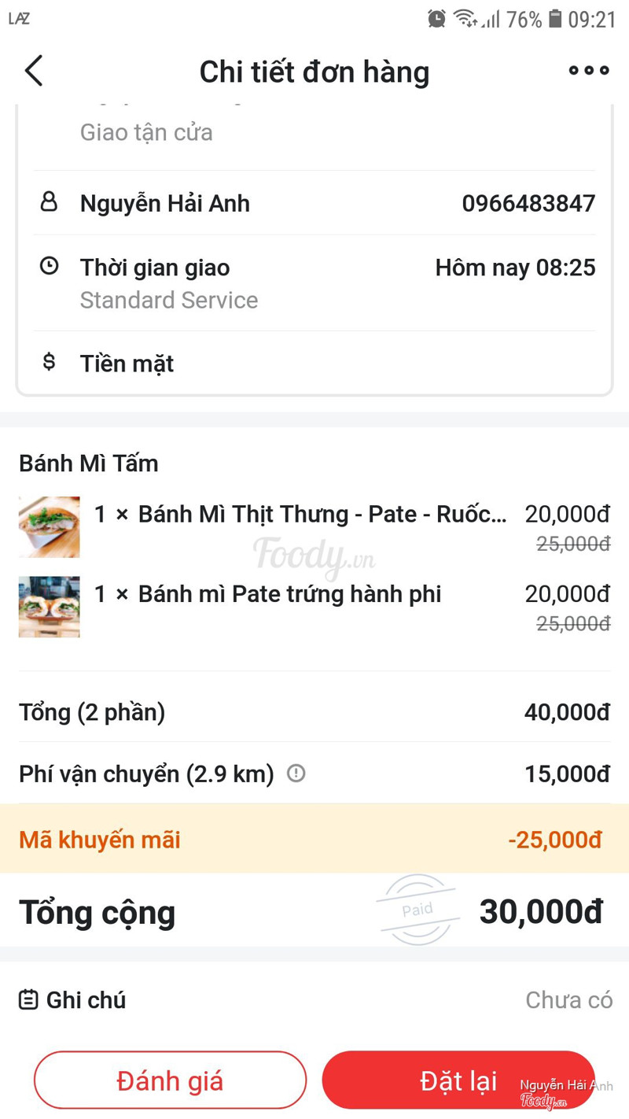Image resolution: width=629 pixels, height=1119 pixels.
Task: Tap the Bánh mì Pate trứng hành phi item name
Action: tap(289, 594)
